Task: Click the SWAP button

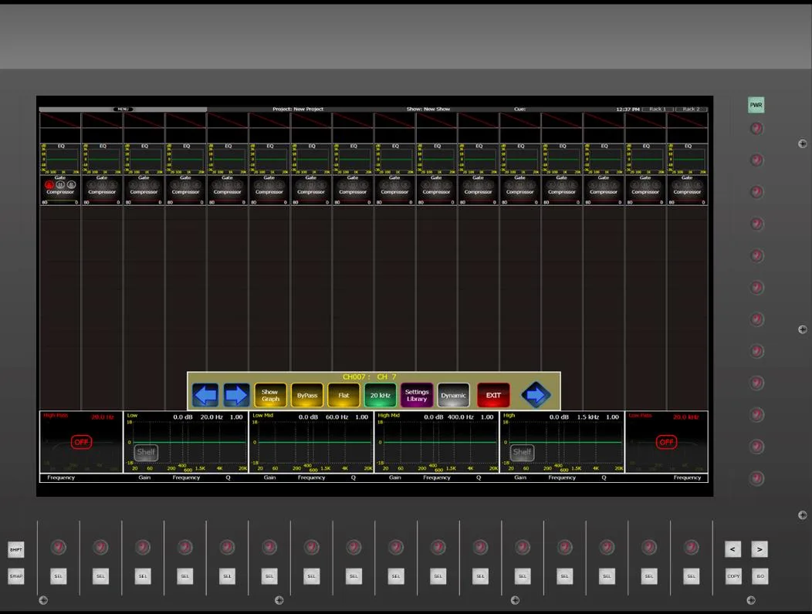Action: coord(16,576)
